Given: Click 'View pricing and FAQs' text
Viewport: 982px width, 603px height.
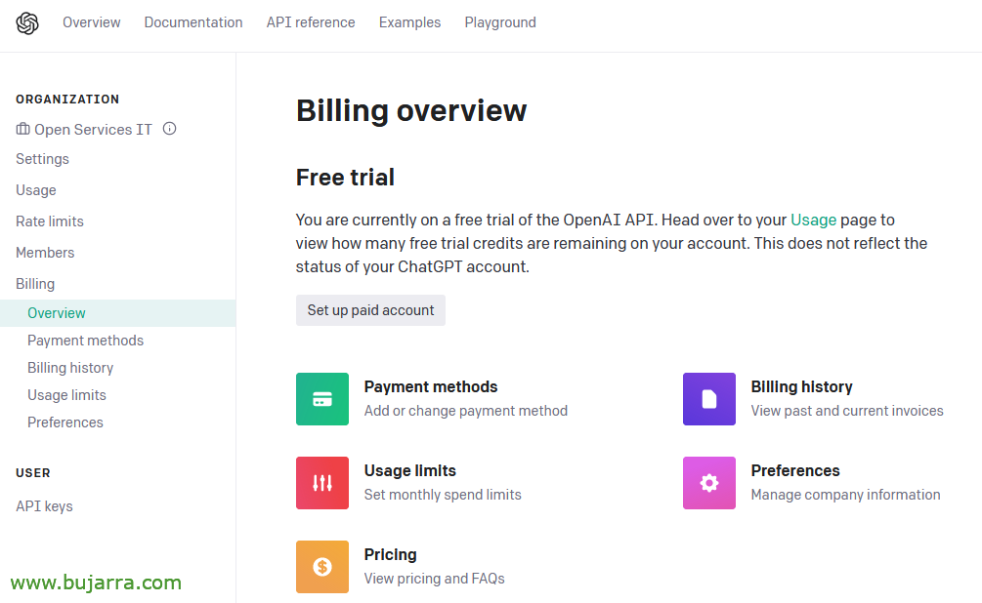Looking at the screenshot, I should coord(435,579).
